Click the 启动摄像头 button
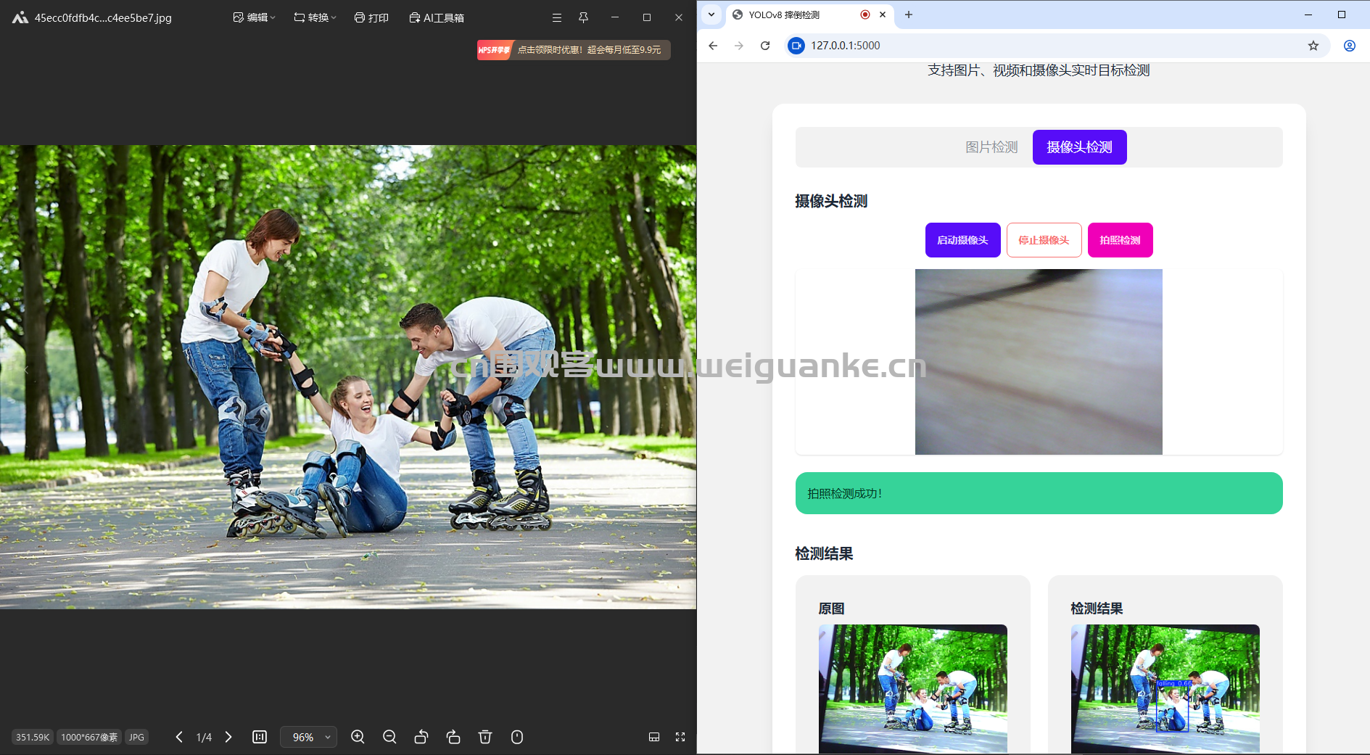The image size is (1370, 755). [962, 240]
